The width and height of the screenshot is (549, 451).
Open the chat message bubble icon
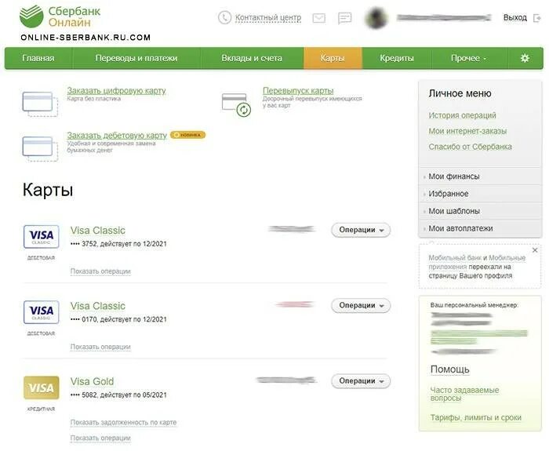pyautogui.click(x=344, y=18)
